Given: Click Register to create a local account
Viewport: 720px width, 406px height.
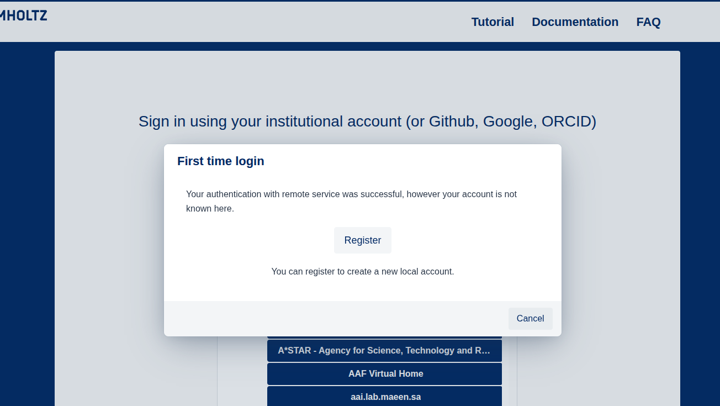Looking at the screenshot, I should 362,240.
